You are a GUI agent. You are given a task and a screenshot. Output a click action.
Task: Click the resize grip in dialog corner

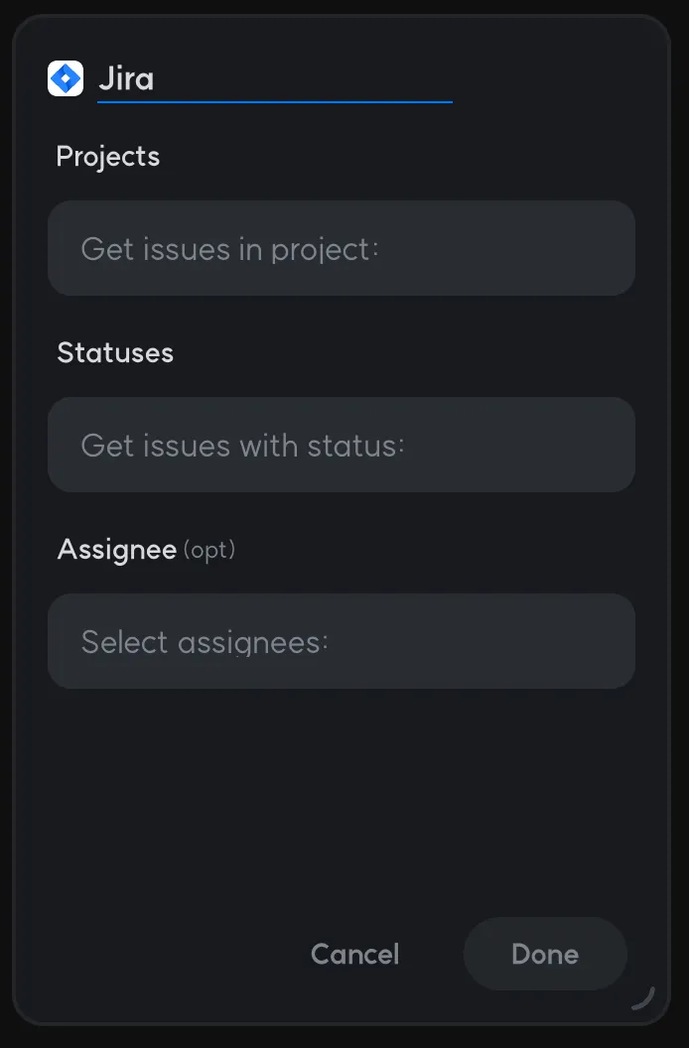coord(643,997)
